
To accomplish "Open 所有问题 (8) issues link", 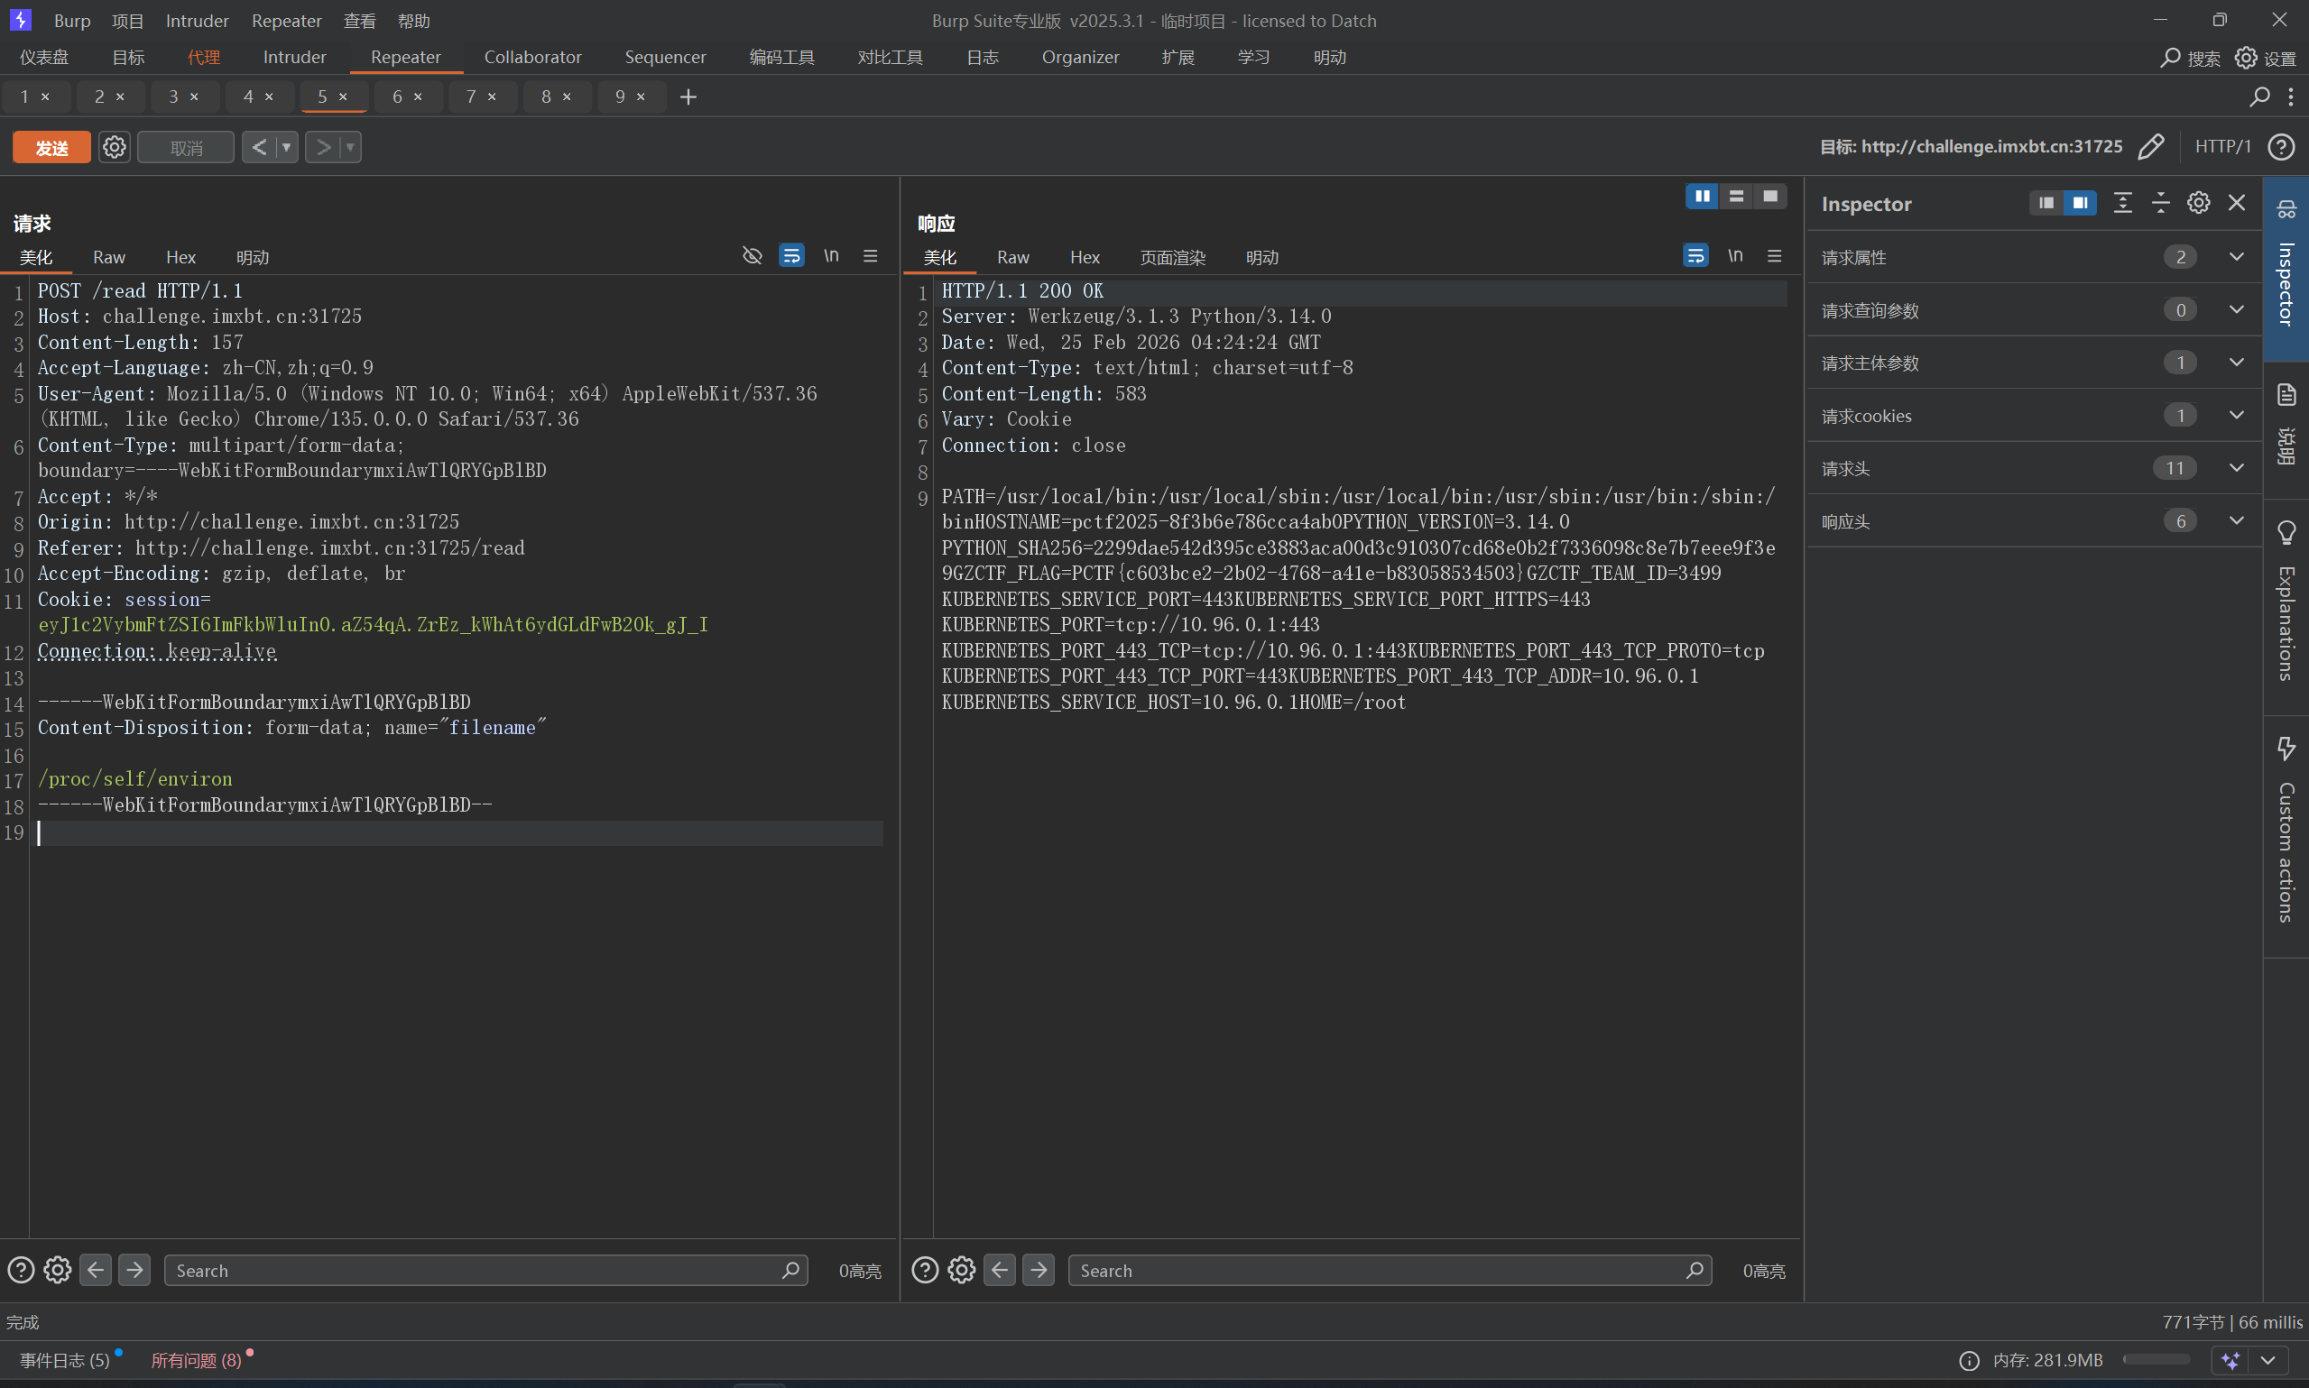I will pos(197,1360).
